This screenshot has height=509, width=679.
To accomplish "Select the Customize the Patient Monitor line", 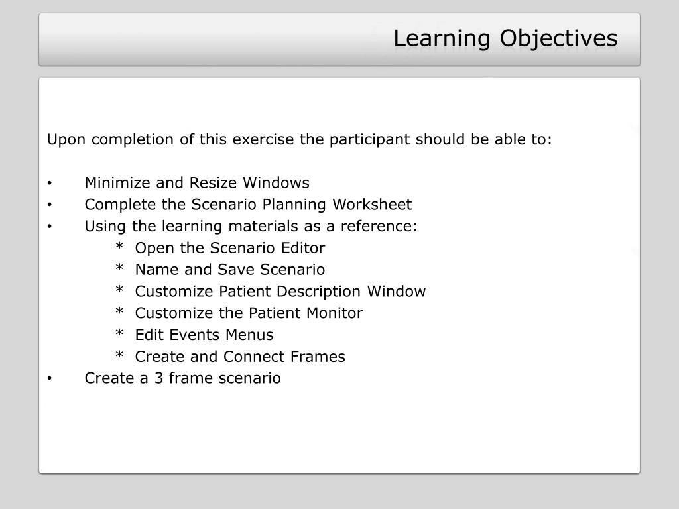I will click(249, 313).
